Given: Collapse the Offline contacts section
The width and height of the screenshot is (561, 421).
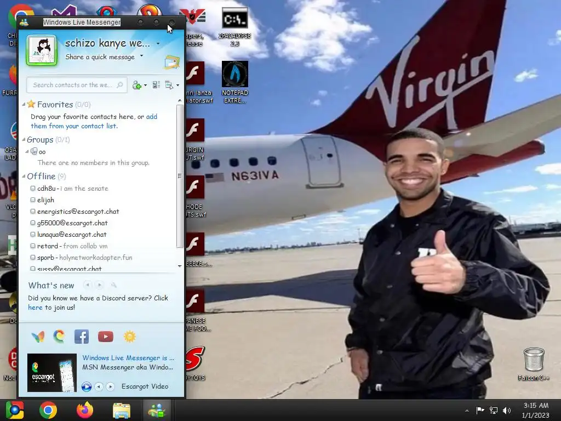Looking at the screenshot, I should pos(24,176).
